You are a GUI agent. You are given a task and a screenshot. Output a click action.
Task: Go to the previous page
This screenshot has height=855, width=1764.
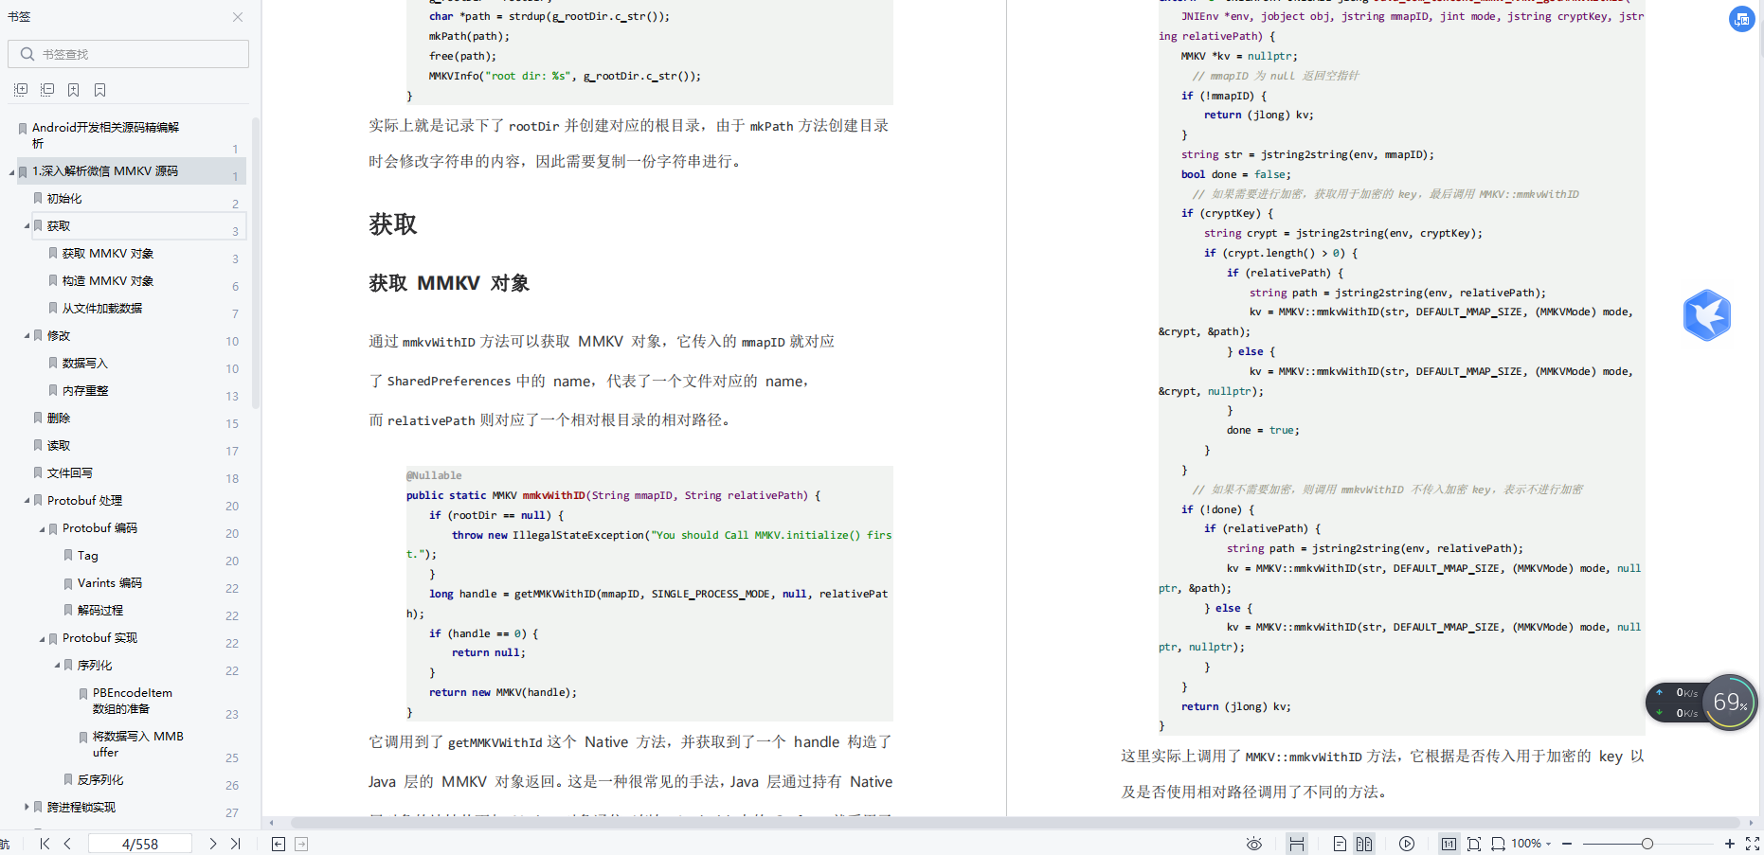point(67,844)
